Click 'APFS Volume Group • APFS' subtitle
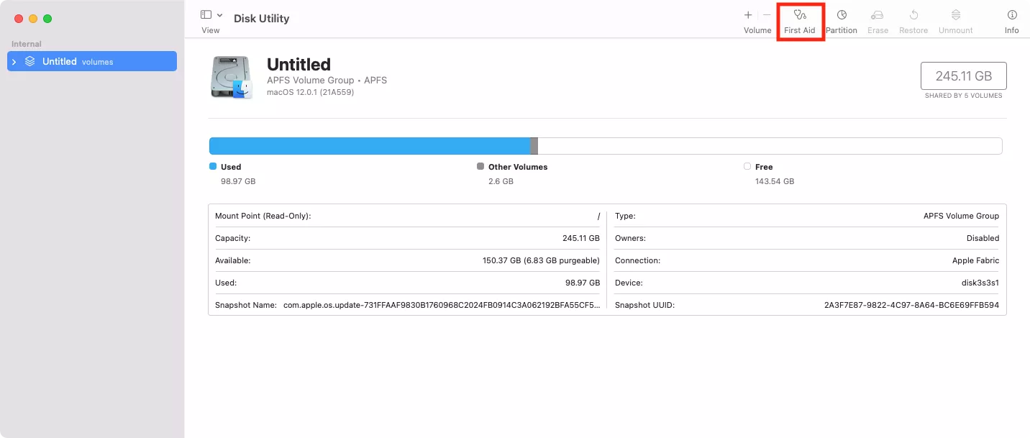Screen dimensions: 1030x438 pos(327,81)
